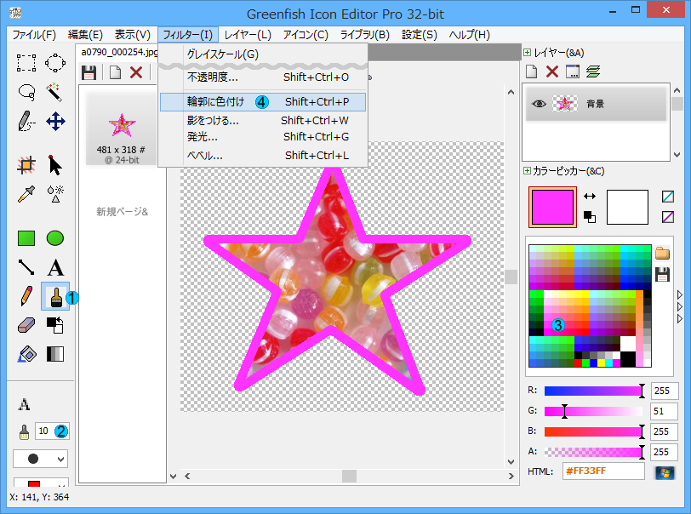Click the HTML color code field
Screen dimensions: 691x514
(602, 471)
